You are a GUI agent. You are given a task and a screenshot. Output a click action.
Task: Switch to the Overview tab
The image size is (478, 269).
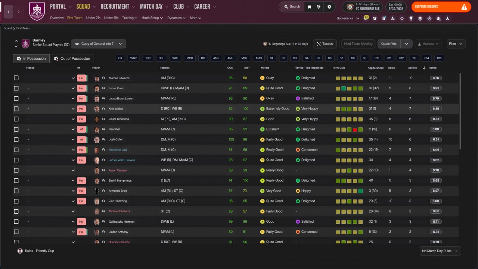tap(57, 18)
